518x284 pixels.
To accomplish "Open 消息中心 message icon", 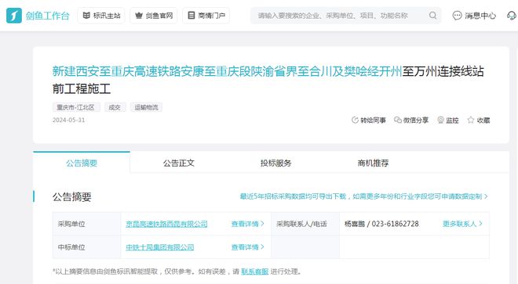I will point(457,16).
